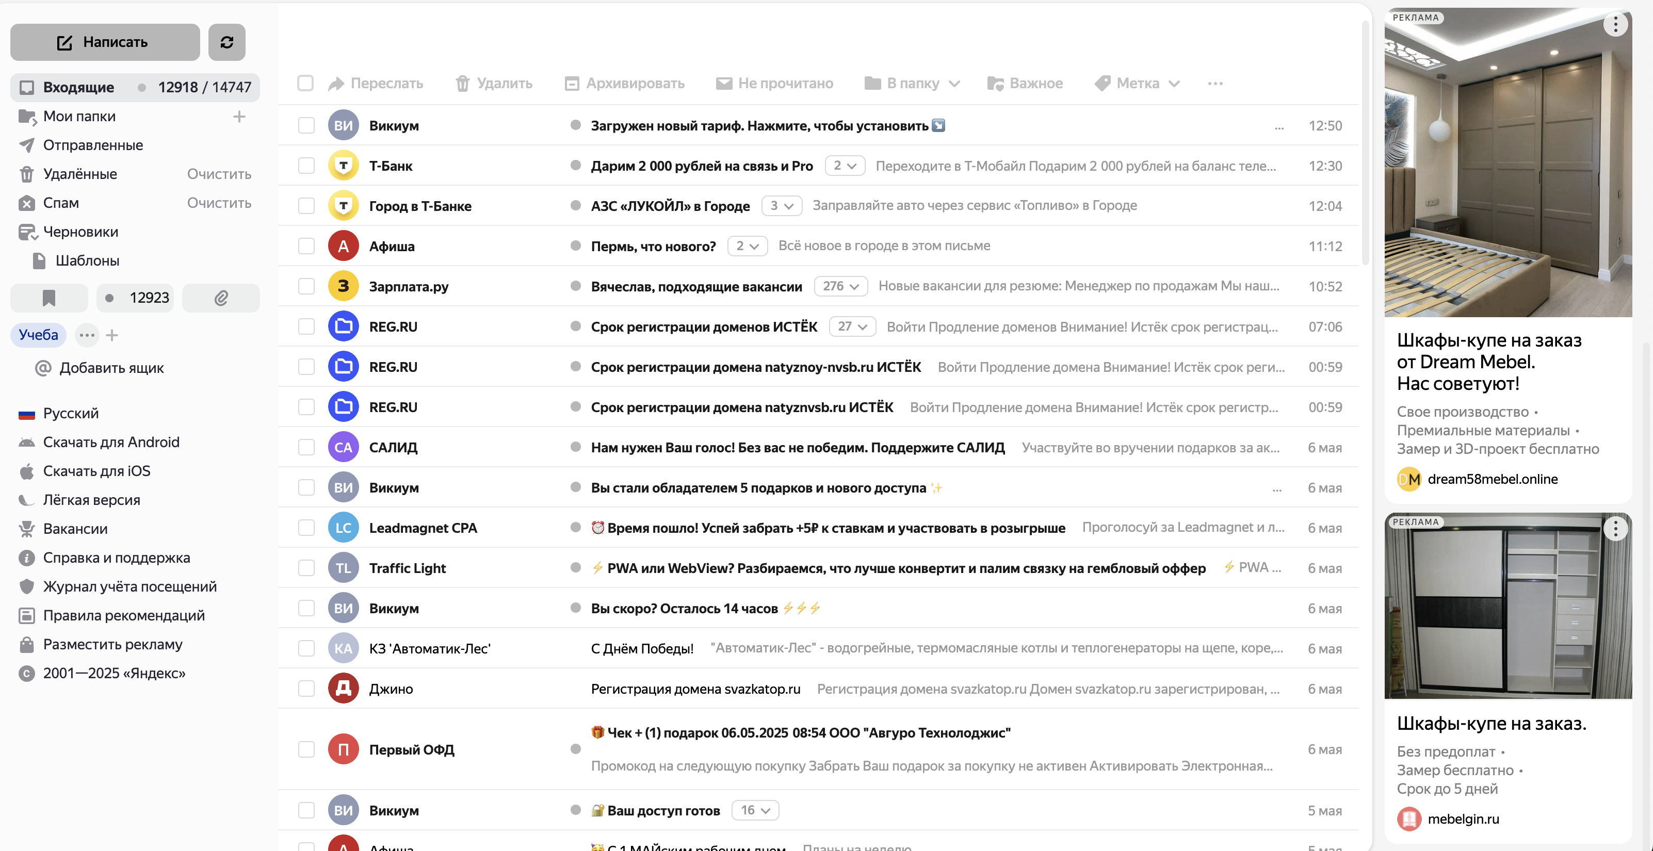Click Очистить next to Удалённые
Screen dimensions: 1653x851
(219, 174)
